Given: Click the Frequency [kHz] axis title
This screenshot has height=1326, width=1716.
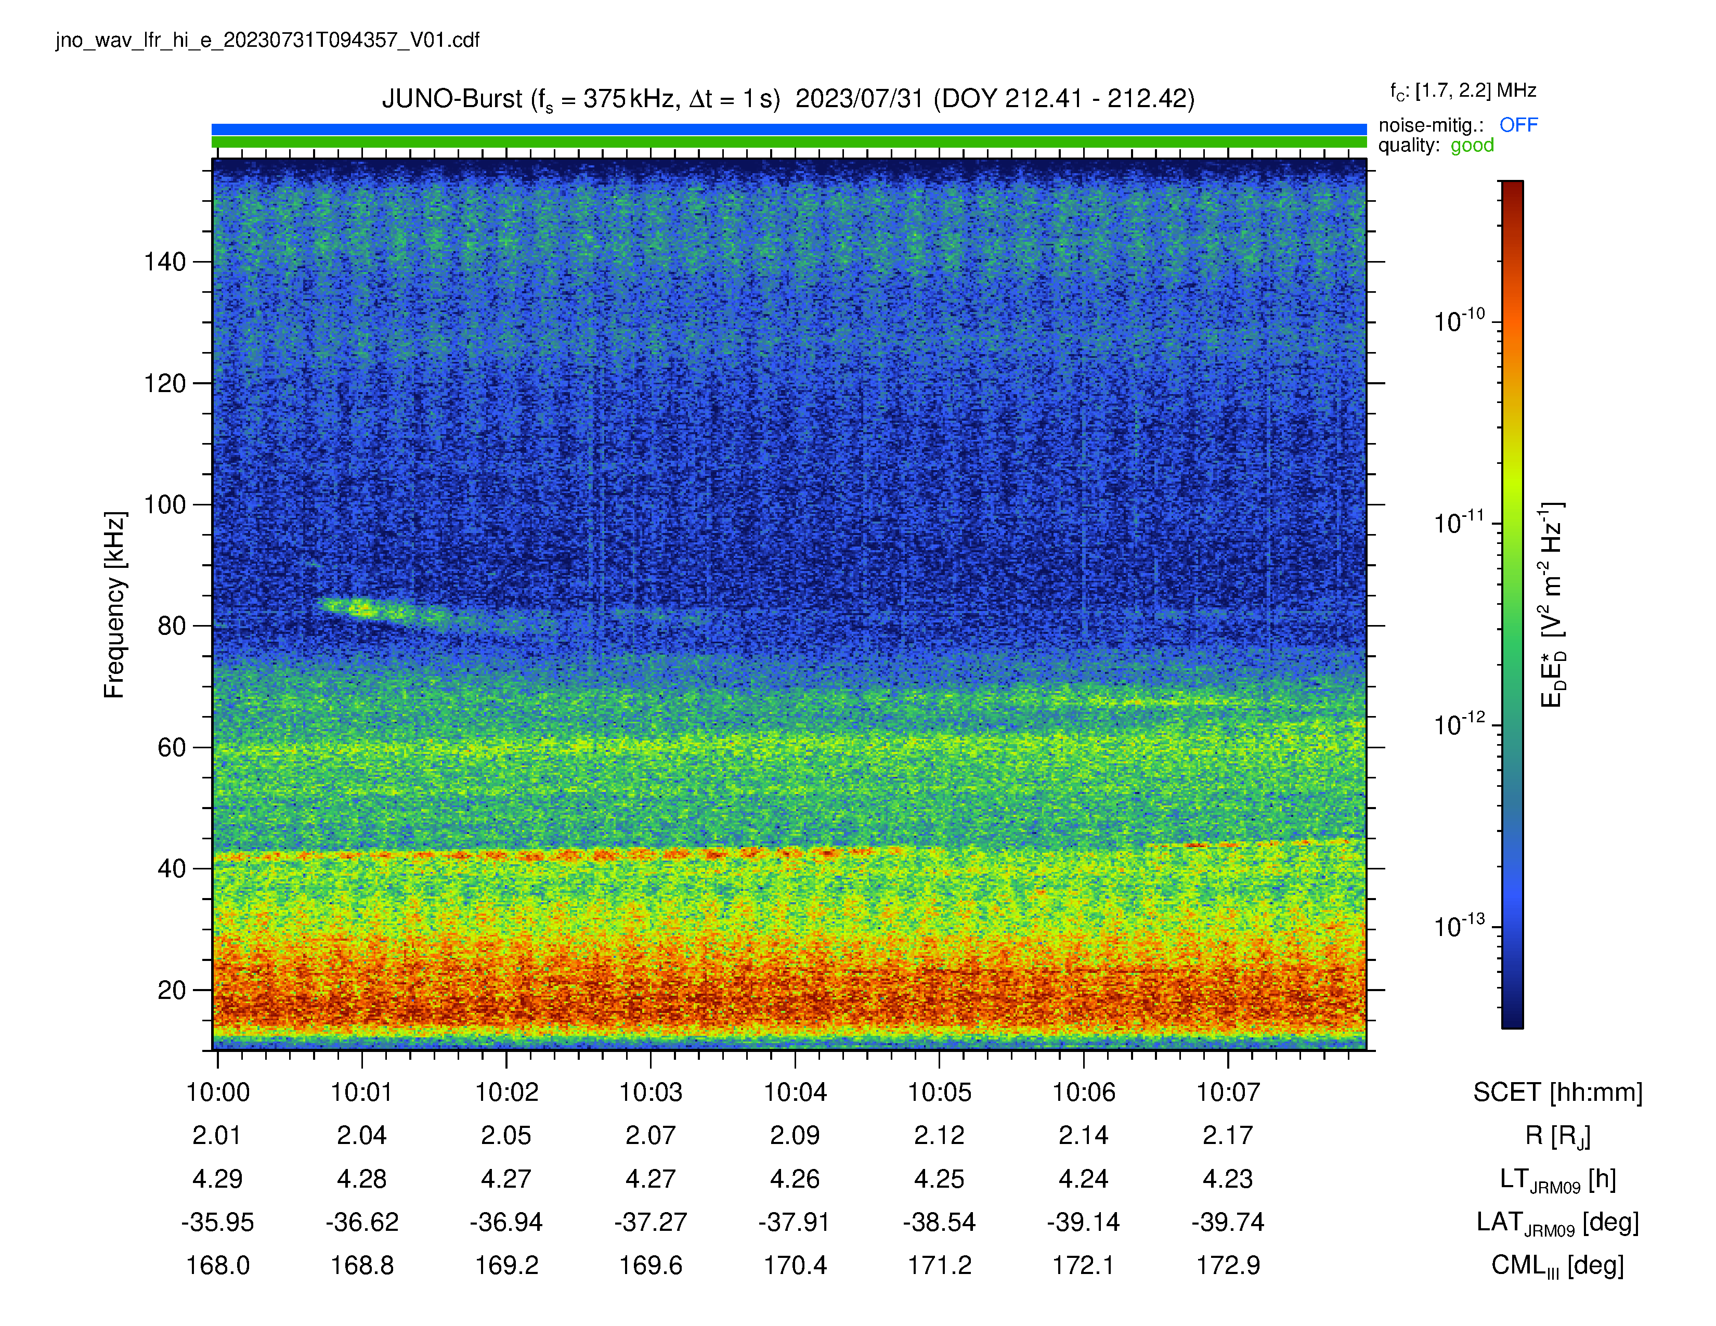Looking at the screenshot, I should (x=115, y=605).
